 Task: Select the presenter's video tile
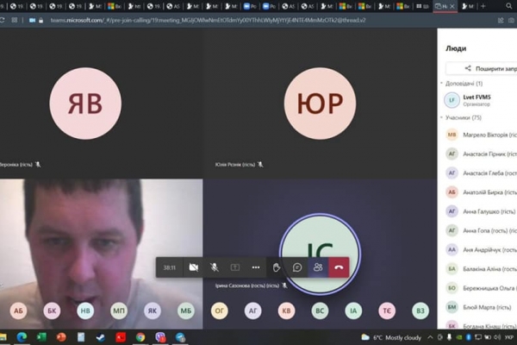(101, 254)
